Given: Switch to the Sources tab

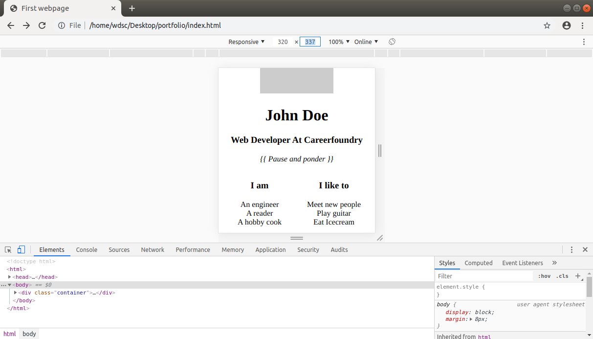Looking at the screenshot, I should [x=119, y=249].
